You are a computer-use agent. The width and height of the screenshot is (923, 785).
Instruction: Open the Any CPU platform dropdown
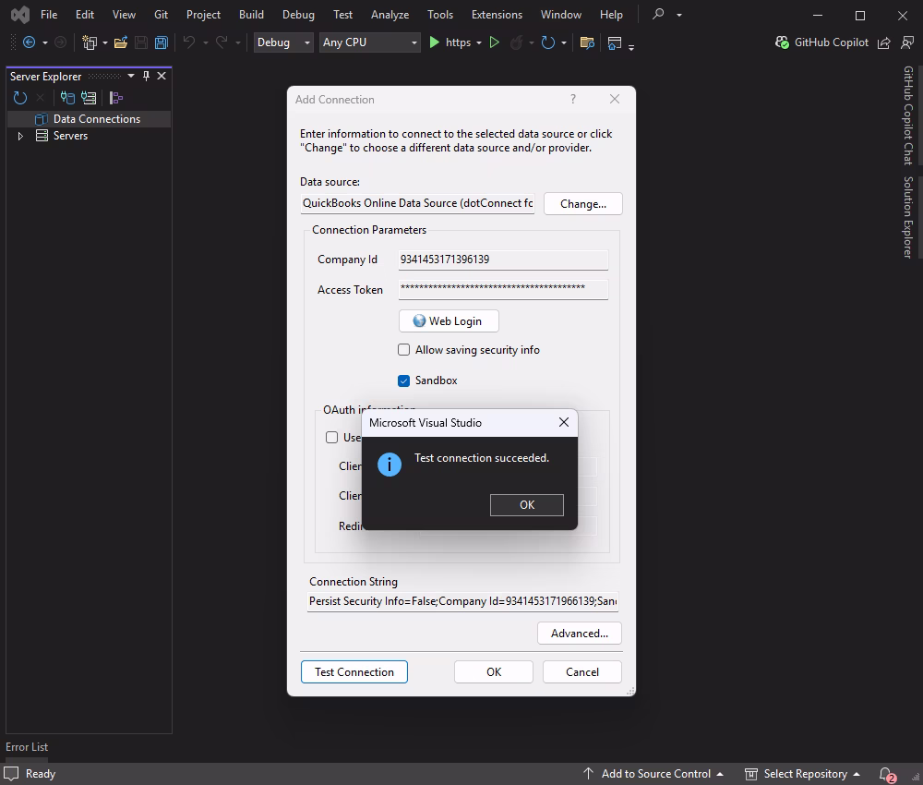coord(370,42)
